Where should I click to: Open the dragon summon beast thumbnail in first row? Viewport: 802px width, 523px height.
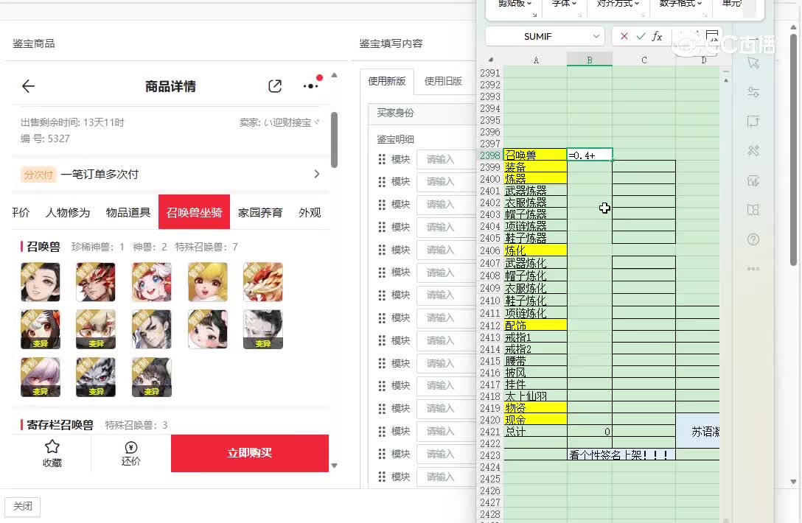click(263, 282)
